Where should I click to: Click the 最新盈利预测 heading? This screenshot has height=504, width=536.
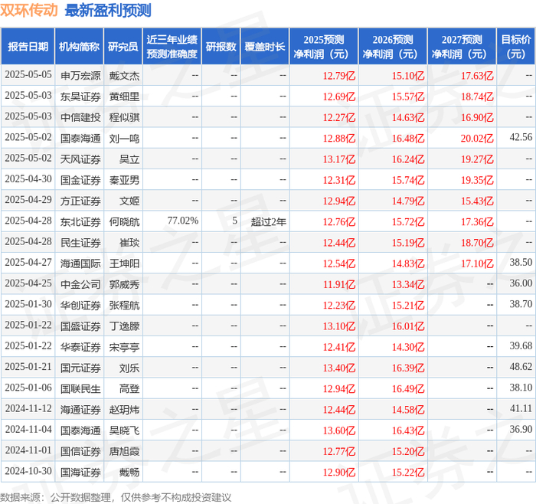[x=108, y=10]
